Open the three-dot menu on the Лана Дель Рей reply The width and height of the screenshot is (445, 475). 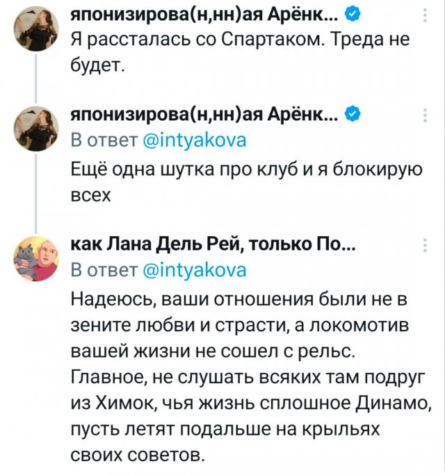(425, 244)
